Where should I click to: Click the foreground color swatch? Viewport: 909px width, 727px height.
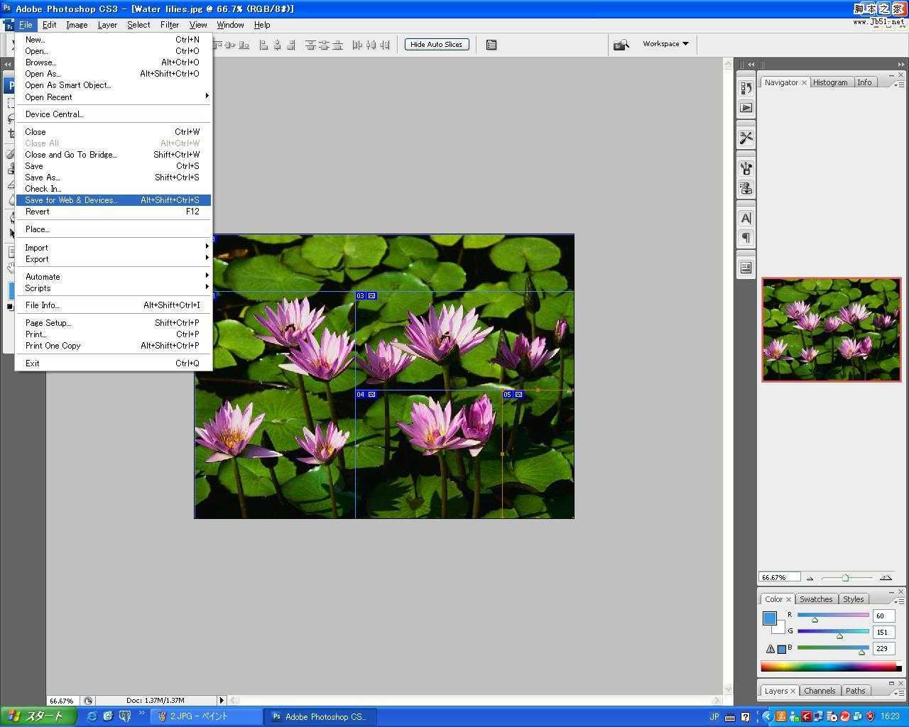(x=770, y=618)
